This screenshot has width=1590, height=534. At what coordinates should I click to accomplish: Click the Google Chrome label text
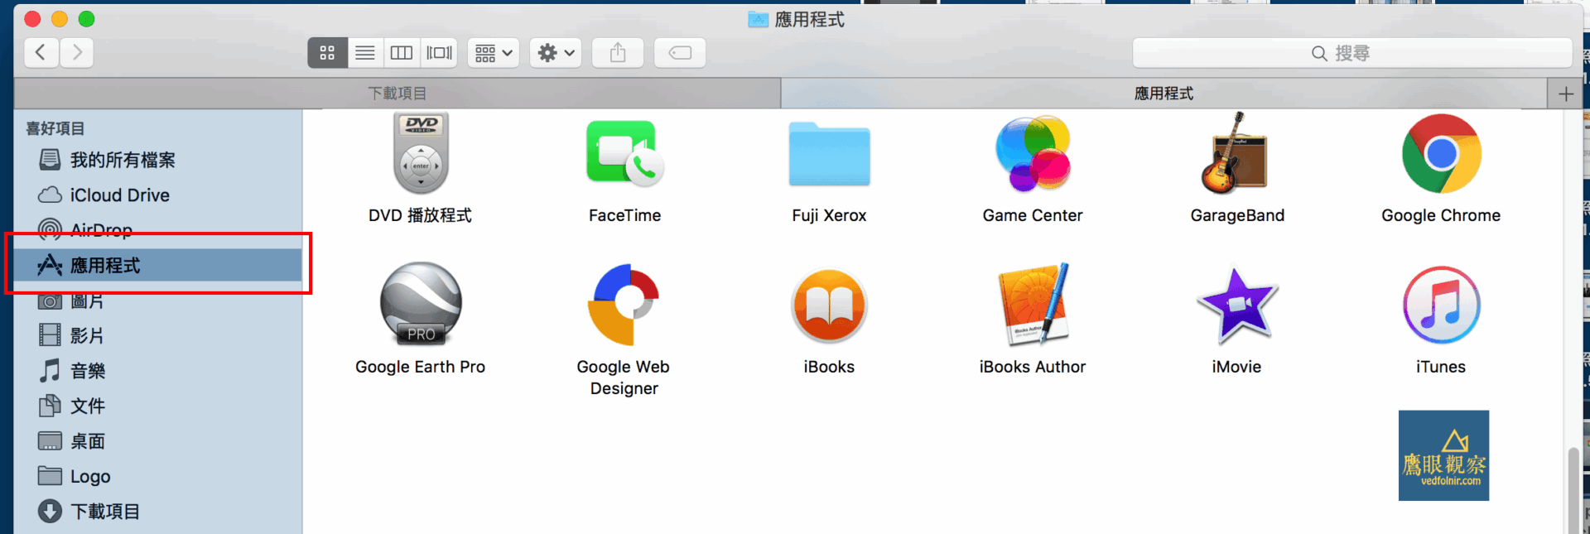click(1441, 215)
